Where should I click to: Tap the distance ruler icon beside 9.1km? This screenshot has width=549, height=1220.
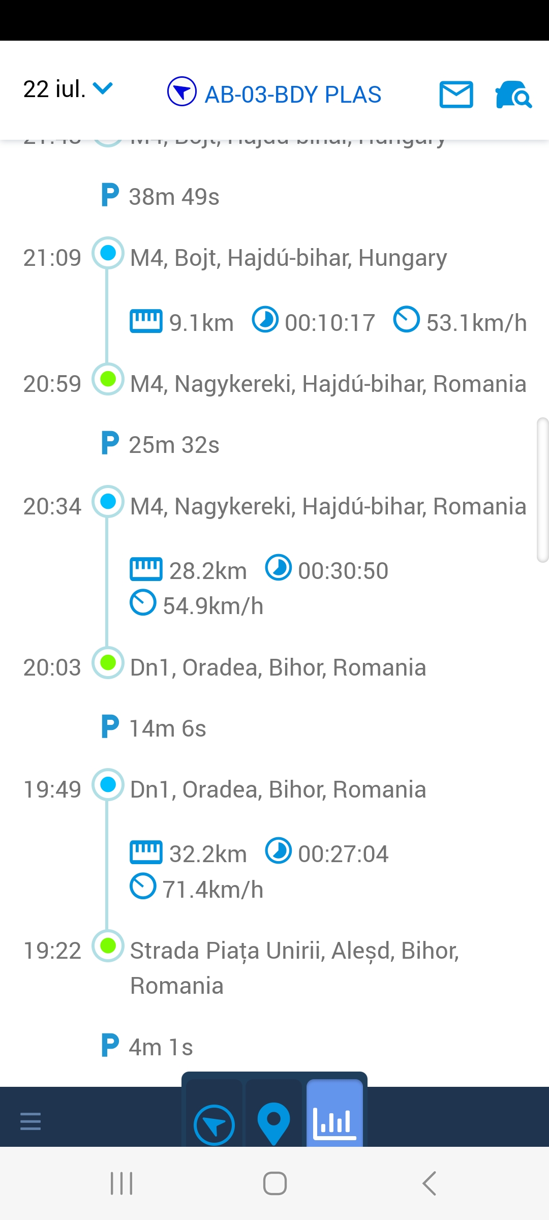(x=146, y=321)
